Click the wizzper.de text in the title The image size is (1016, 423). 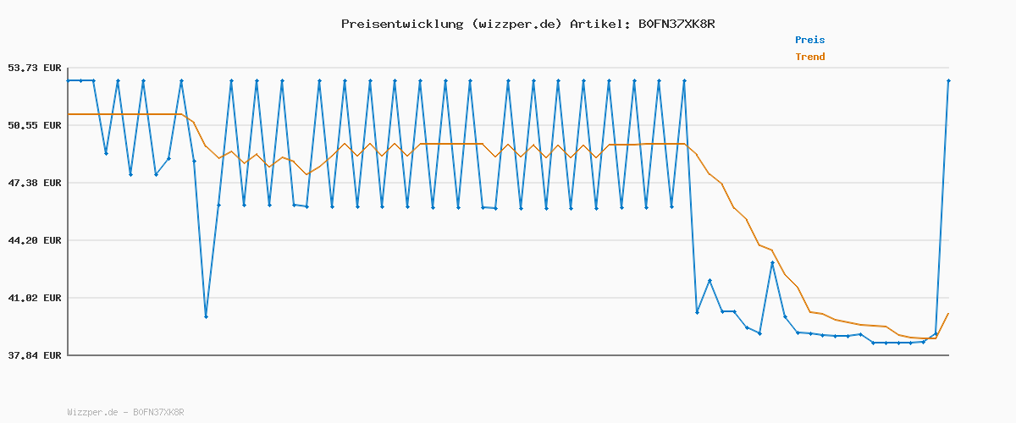coord(516,24)
